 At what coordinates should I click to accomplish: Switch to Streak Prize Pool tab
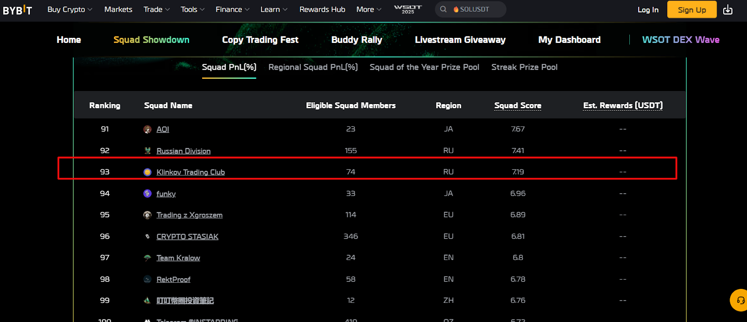pos(524,67)
